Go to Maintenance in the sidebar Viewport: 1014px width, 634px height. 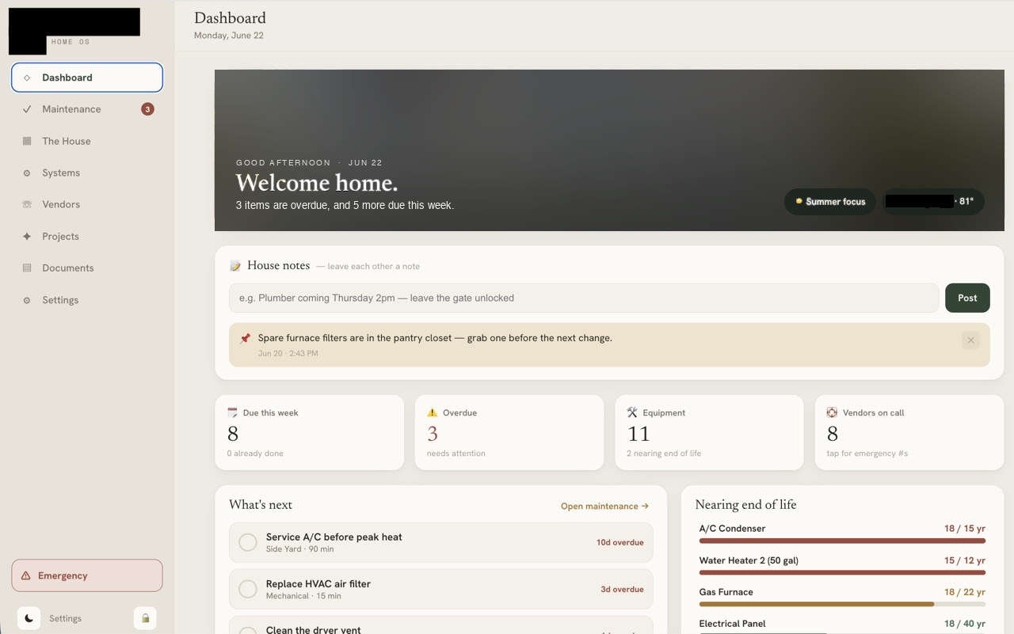pos(87,109)
